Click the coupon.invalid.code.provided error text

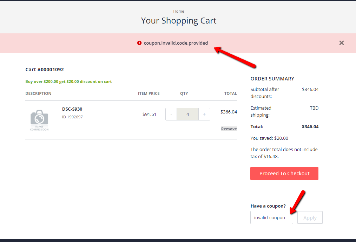pyautogui.click(x=176, y=43)
